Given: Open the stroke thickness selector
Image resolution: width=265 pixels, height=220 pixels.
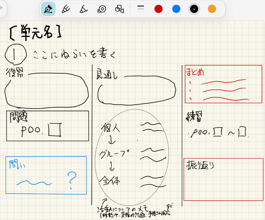Looking at the screenshot, I should tap(141, 9).
